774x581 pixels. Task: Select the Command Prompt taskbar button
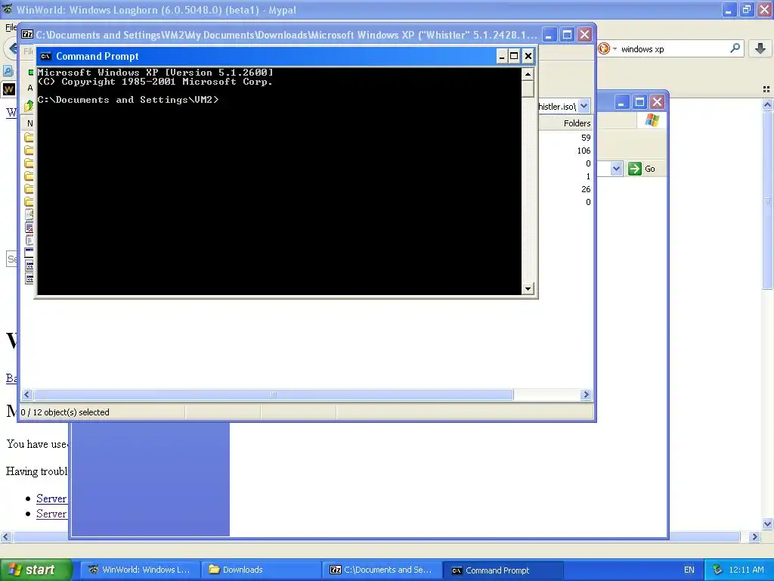503,570
